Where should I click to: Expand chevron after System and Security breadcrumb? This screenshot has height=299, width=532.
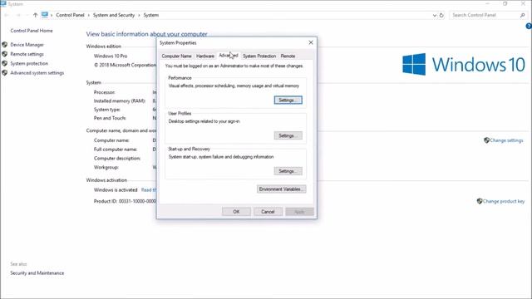point(139,15)
